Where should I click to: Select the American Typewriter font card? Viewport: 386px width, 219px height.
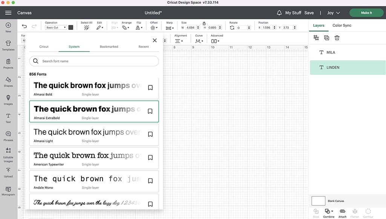94,158
